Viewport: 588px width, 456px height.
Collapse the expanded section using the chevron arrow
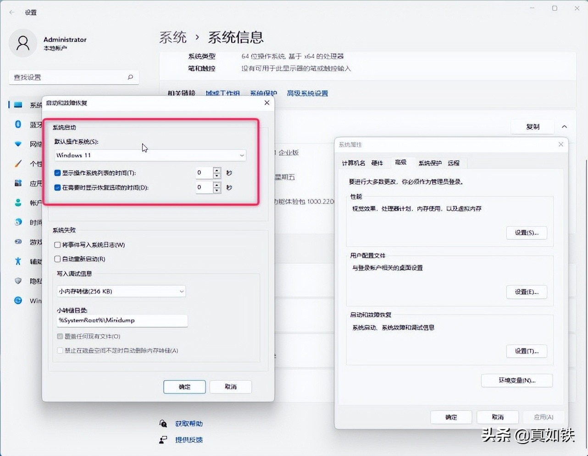pyautogui.click(x=564, y=126)
